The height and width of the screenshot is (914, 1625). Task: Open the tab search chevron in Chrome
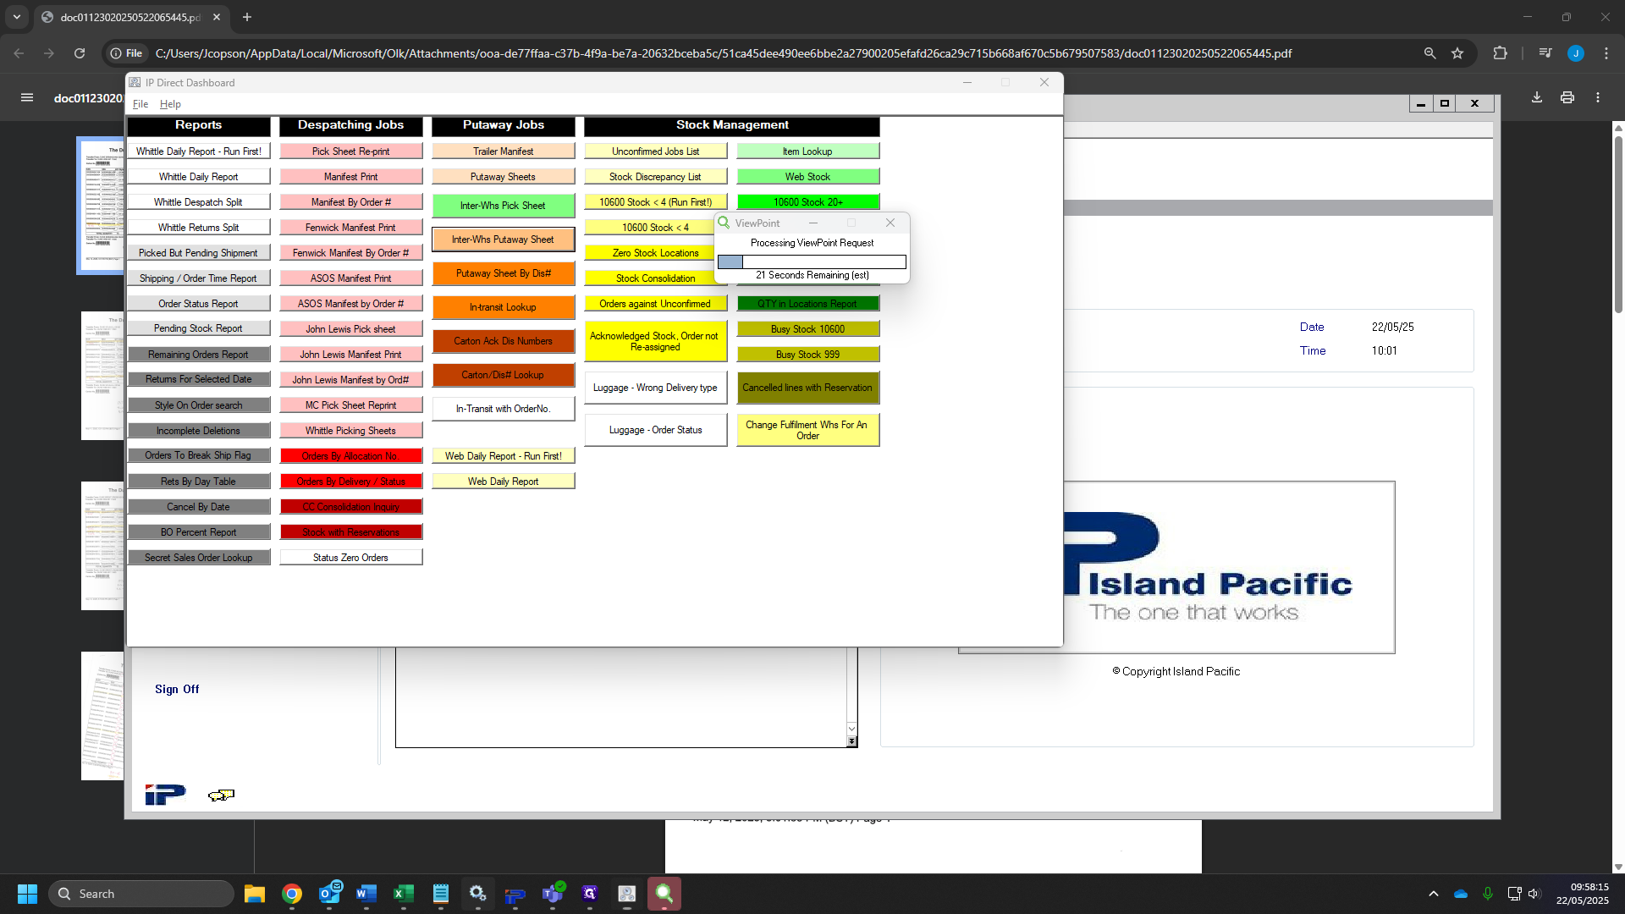17,17
